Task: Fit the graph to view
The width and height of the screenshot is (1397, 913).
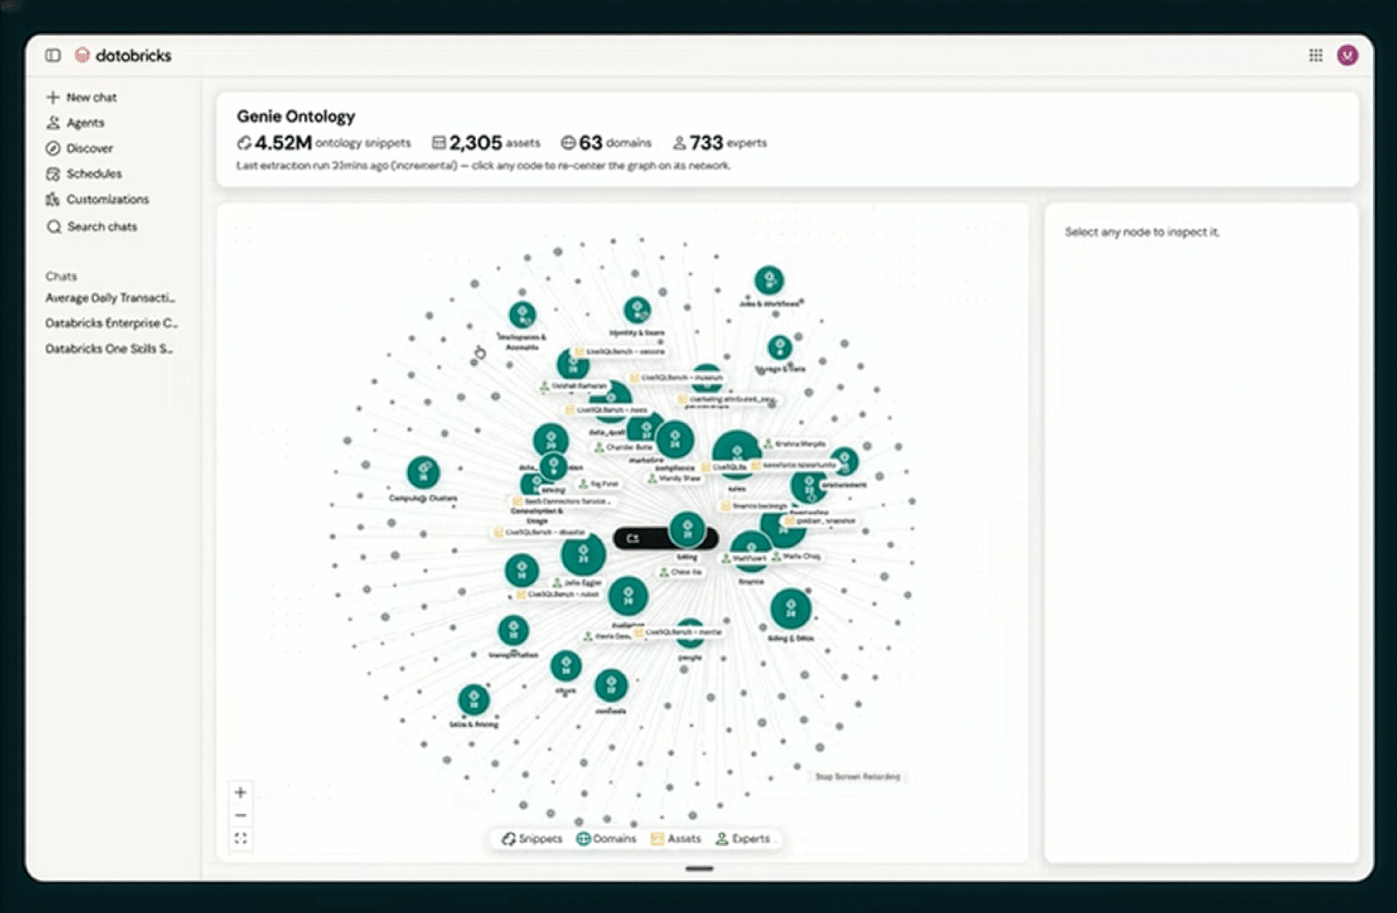Action: pyautogui.click(x=241, y=838)
